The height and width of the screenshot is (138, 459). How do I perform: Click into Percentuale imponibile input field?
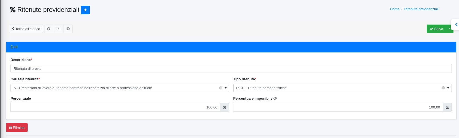coord(338,107)
